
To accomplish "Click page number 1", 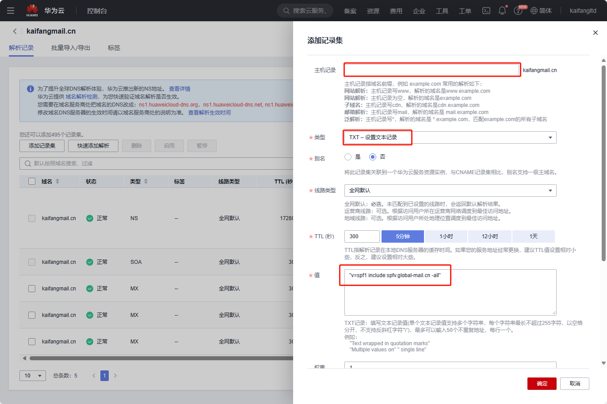I will pos(104,376).
